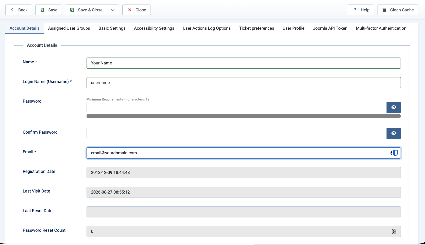Click the Registration Date field

[x=243, y=173]
